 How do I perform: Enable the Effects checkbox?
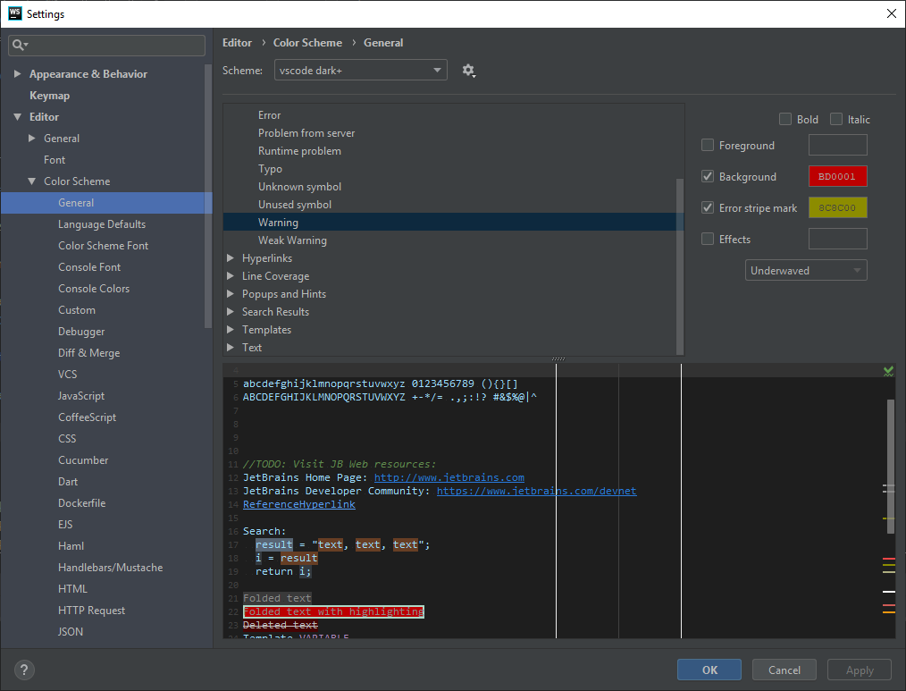[708, 239]
